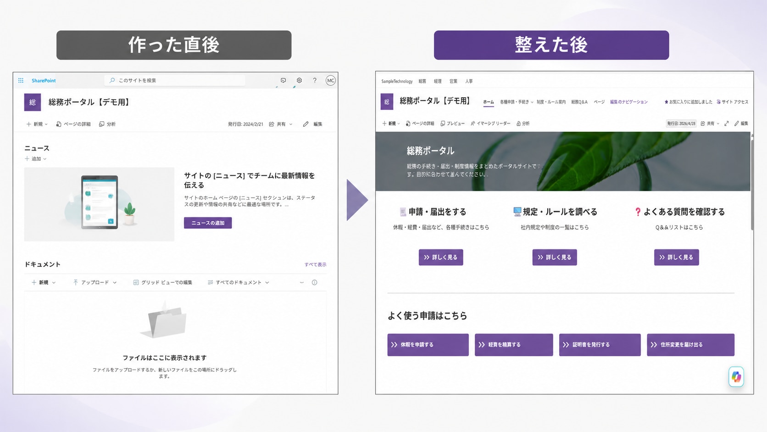The image size is (767, 432).
Task: Open 分析 in 整えた後 screenshot
Action: 523,123
